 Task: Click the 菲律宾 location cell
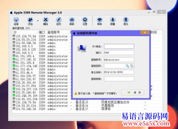tap(106, 109)
